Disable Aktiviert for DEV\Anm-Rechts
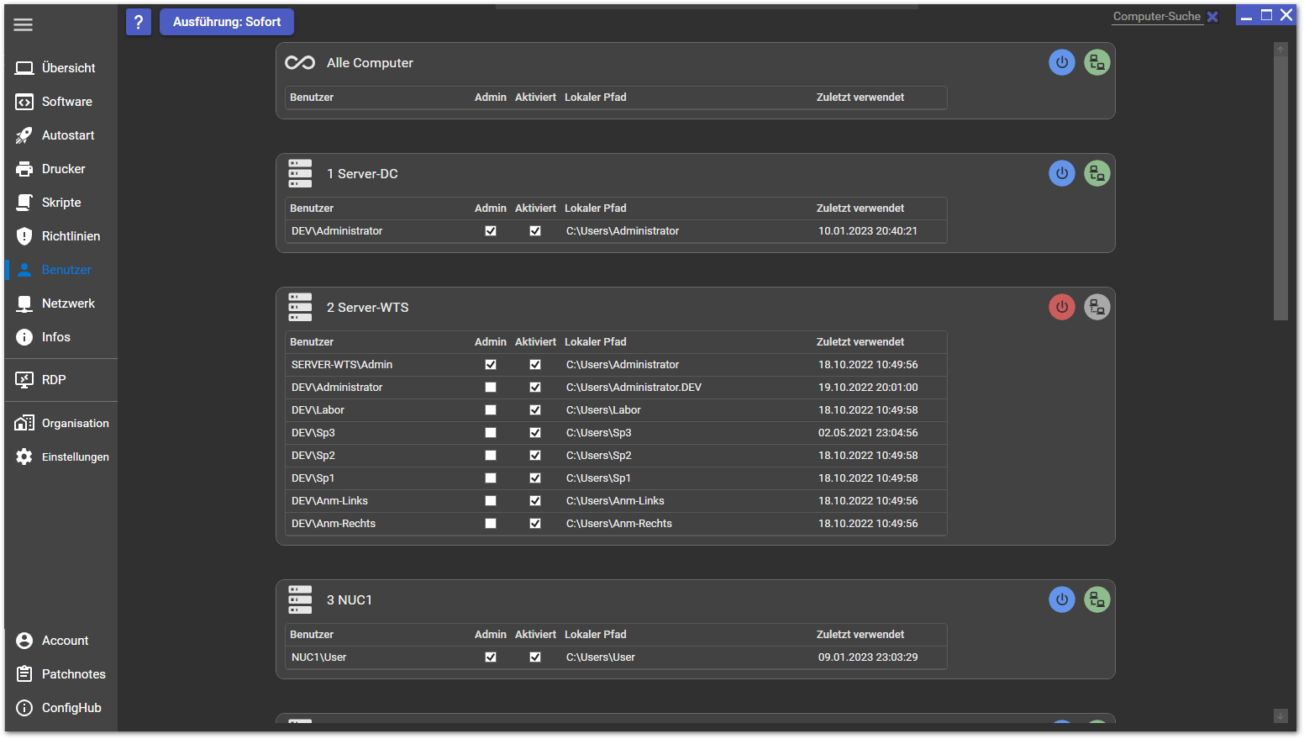Image resolution: width=1304 pixels, height=739 pixels. [x=535, y=524]
